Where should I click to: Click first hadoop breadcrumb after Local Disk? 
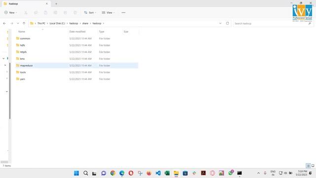tap(74, 23)
